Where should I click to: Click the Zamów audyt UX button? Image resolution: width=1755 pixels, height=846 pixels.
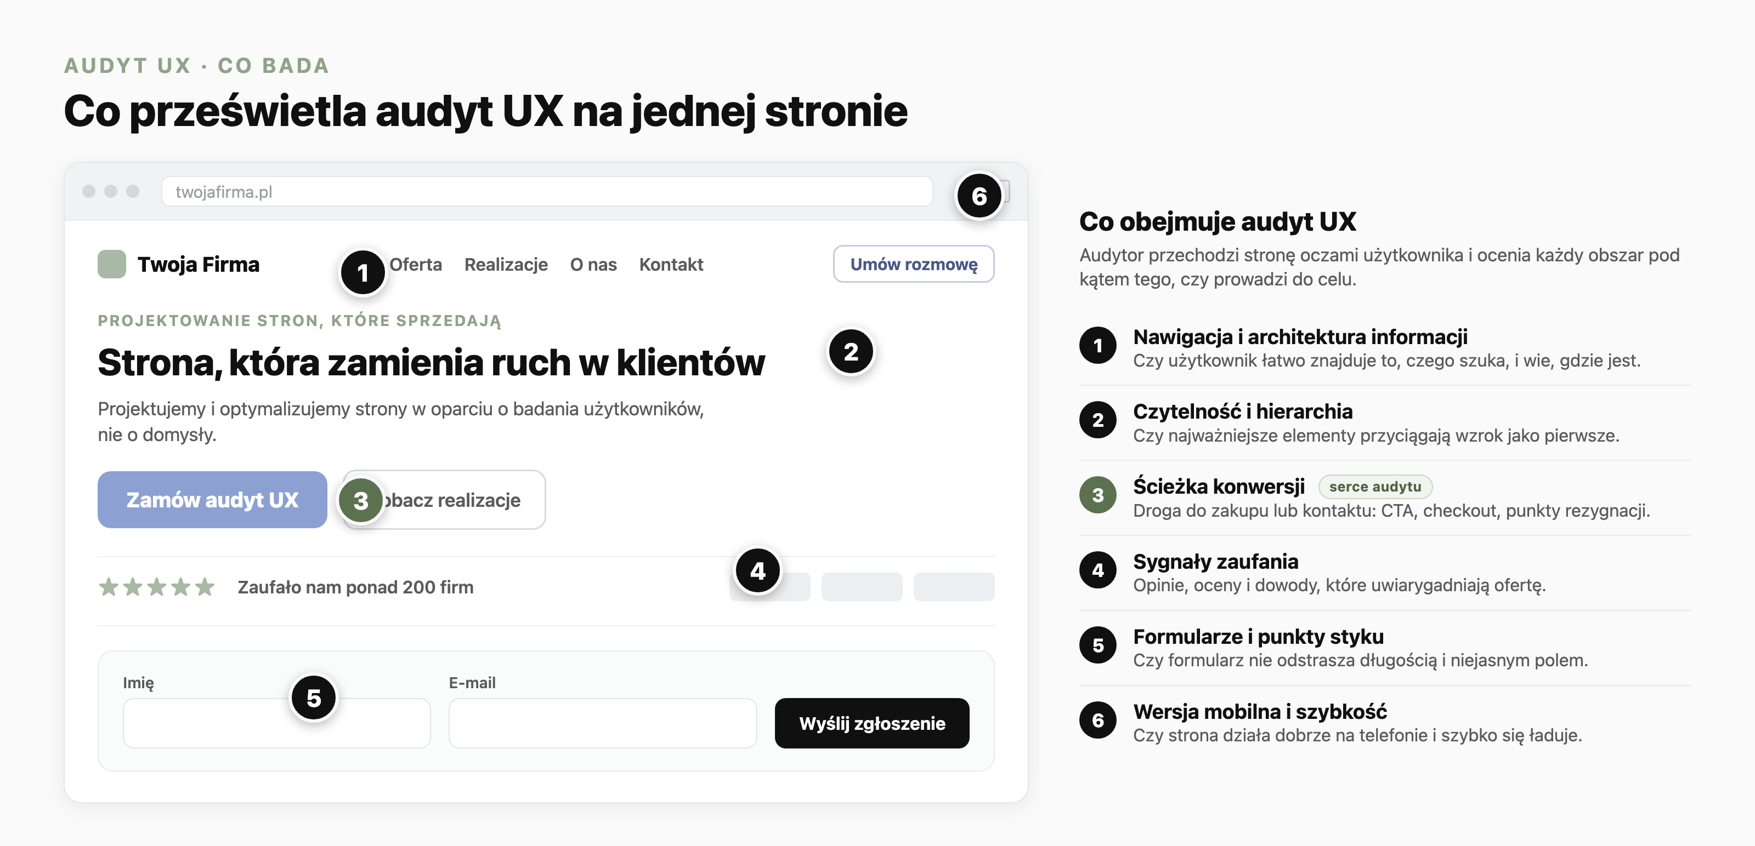pyautogui.click(x=213, y=500)
